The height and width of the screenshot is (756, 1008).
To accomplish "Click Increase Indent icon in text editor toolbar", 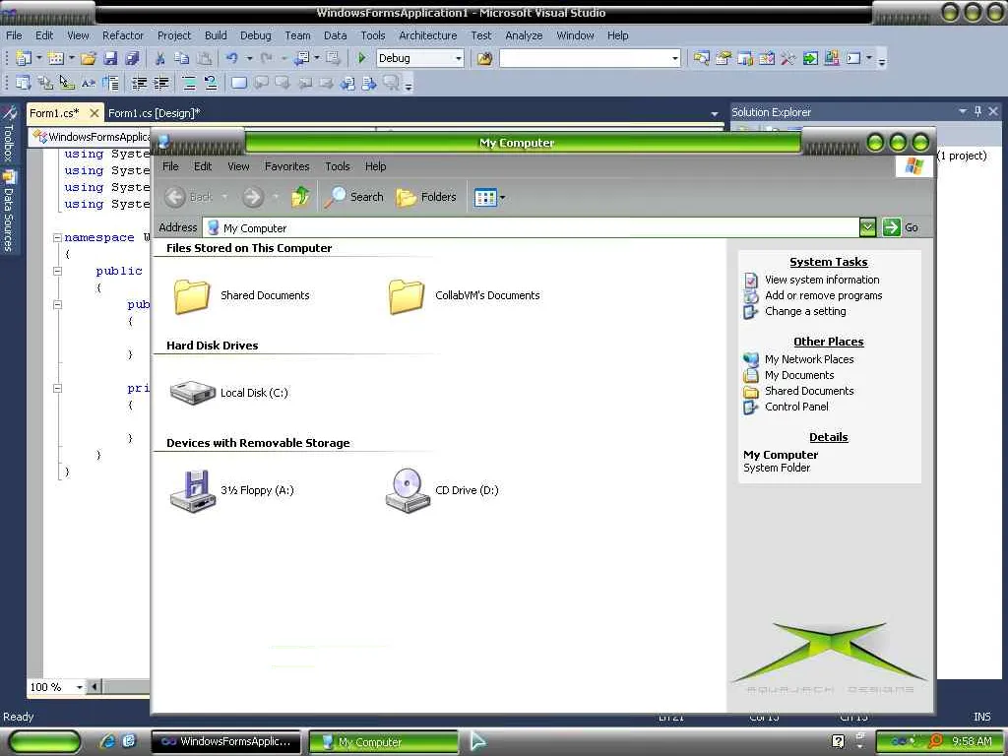I will point(160,83).
